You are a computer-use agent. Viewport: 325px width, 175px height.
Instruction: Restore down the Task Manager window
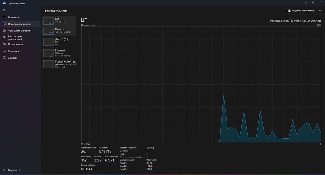[313, 3]
